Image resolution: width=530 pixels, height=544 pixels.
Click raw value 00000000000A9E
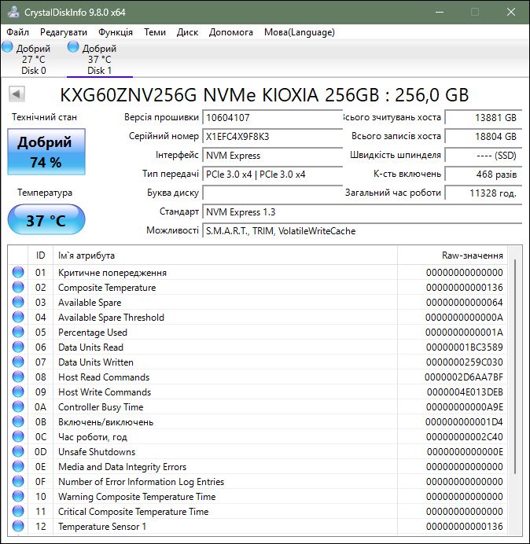click(x=465, y=407)
